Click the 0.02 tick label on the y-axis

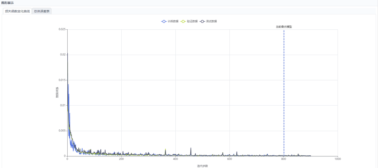coord(63,55)
